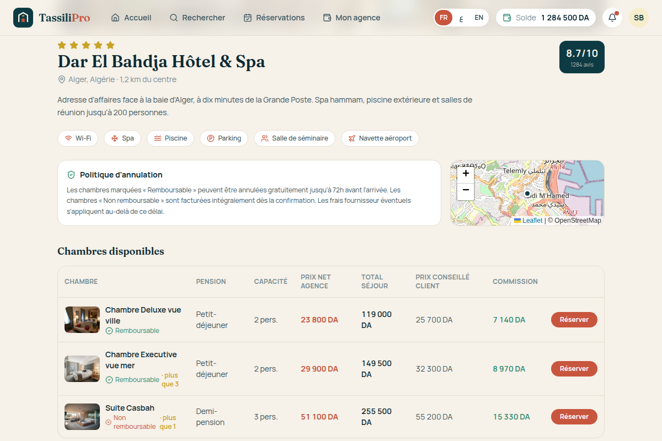Click the 15 330 DA commission
This screenshot has width=662, height=441.
pos(511,417)
